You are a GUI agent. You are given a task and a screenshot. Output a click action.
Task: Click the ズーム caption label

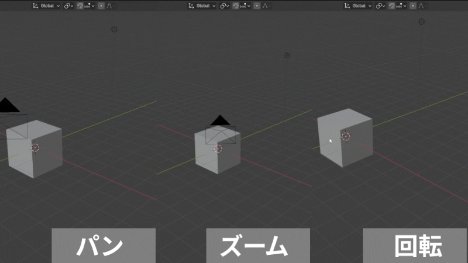pos(258,245)
